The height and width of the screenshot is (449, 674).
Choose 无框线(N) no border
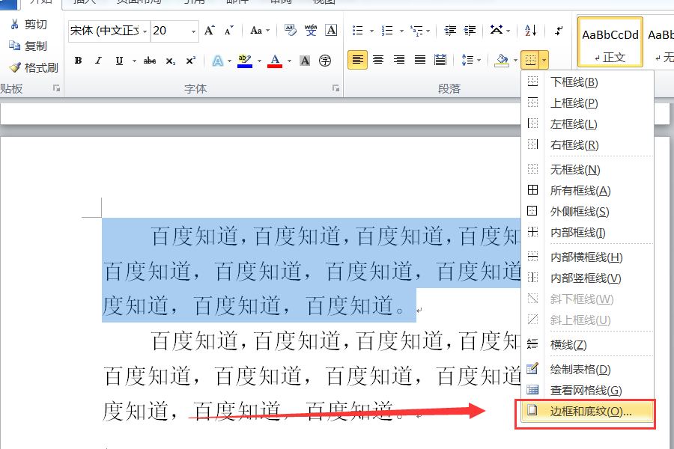(587, 169)
